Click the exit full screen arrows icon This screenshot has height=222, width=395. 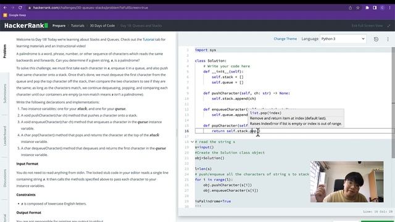(x=388, y=26)
